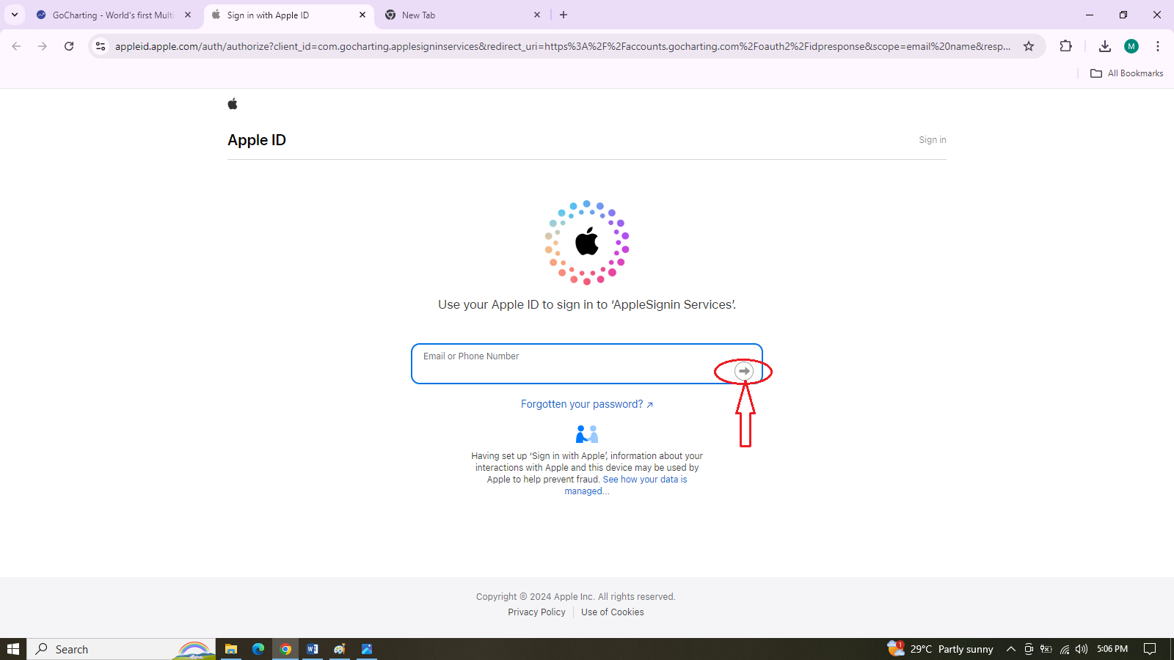Viewport: 1174px width, 660px height.
Task: Open the Use of Cookies link
Action: tap(611, 612)
